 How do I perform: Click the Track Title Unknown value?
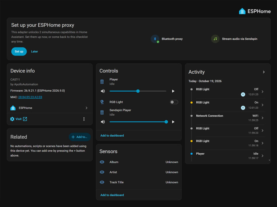172,182
